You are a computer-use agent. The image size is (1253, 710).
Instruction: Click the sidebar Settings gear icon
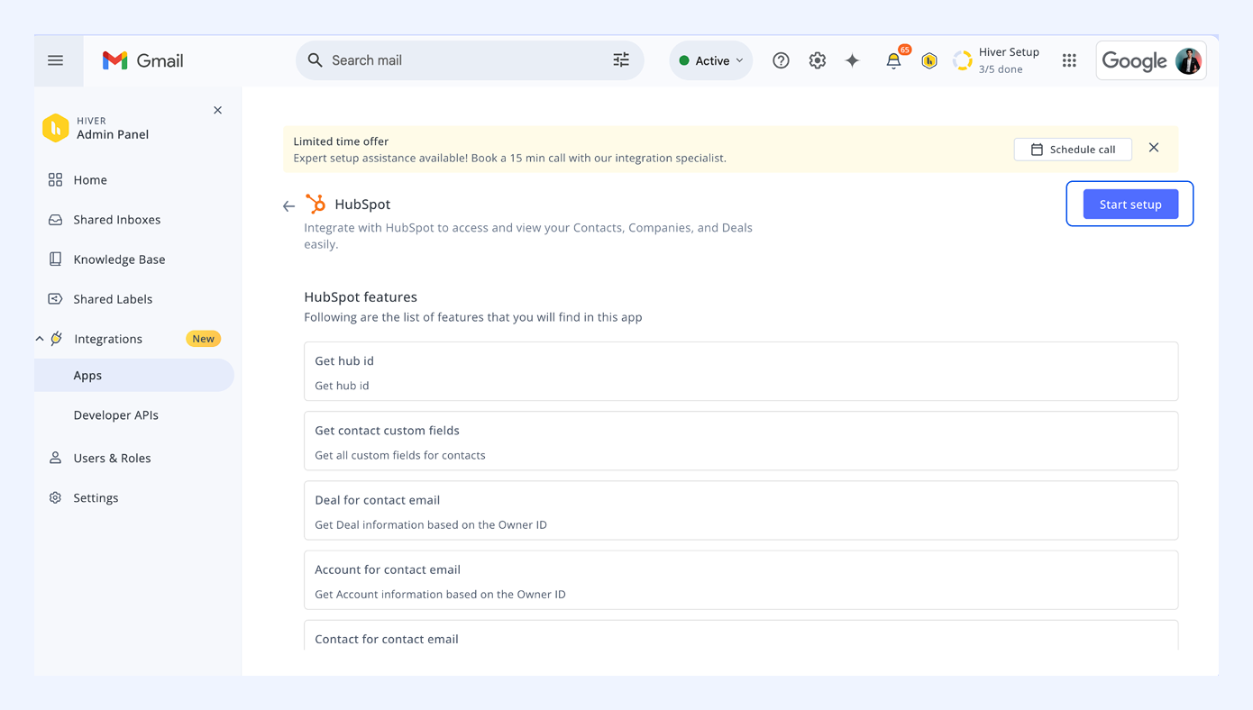(x=55, y=497)
